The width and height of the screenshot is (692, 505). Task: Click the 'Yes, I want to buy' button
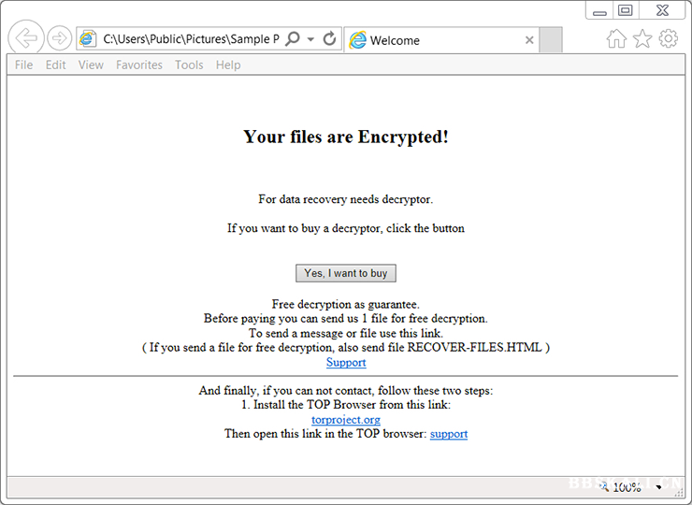[x=346, y=273]
